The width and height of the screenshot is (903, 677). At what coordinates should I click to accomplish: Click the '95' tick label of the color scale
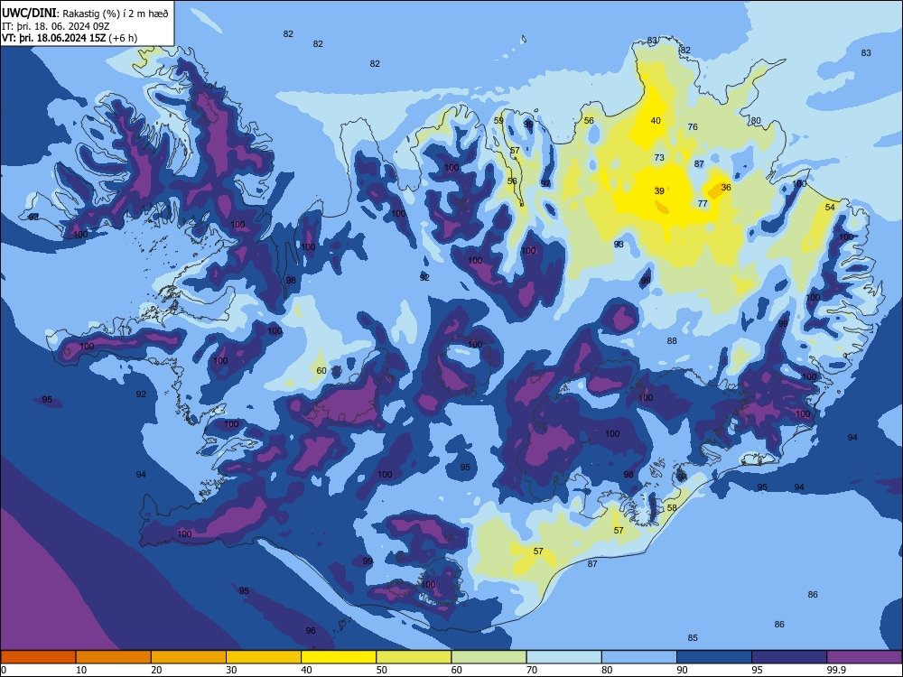click(x=757, y=670)
